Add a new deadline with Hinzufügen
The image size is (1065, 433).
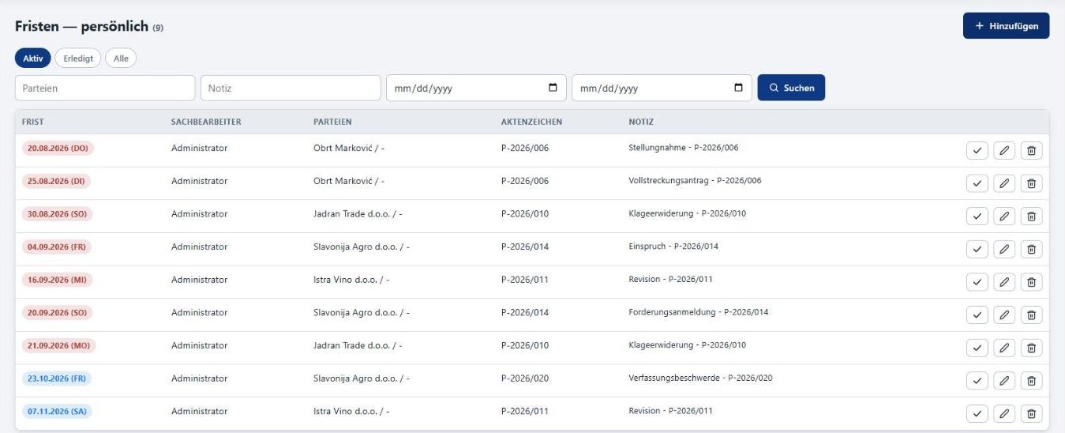click(x=1006, y=26)
